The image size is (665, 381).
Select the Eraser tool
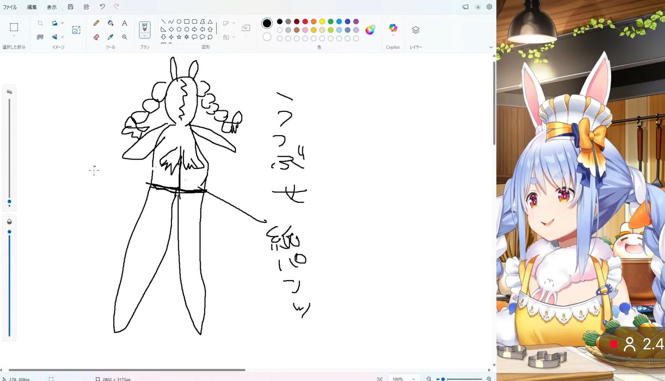pyautogui.click(x=96, y=37)
